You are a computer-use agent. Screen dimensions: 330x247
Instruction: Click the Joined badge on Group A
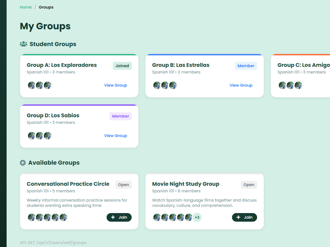122,66
